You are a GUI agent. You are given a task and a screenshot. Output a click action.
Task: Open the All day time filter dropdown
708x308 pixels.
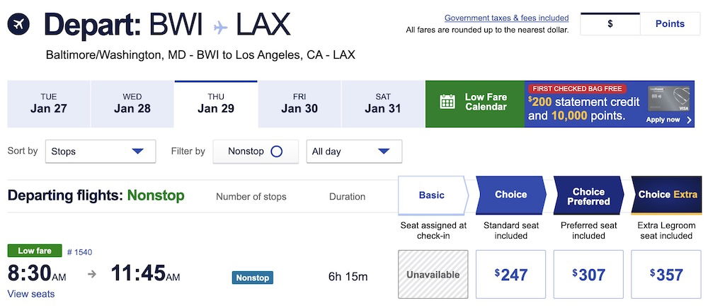coord(354,151)
